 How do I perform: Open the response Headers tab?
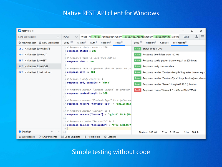click(151, 43)
